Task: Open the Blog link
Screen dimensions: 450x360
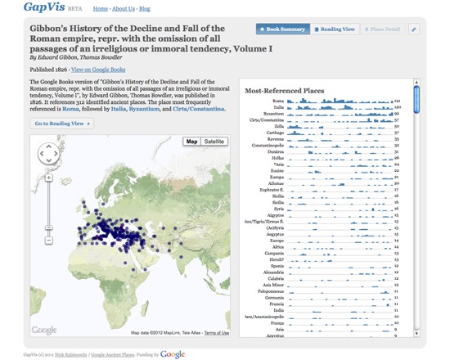Action: click(145, 9)
